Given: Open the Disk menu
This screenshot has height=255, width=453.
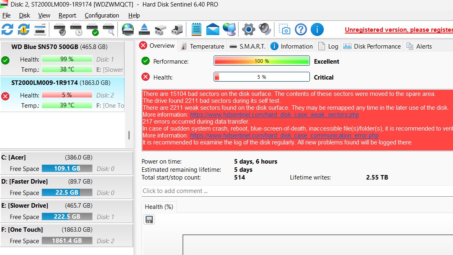Looking at the screenshot, I should coord(24,16).
